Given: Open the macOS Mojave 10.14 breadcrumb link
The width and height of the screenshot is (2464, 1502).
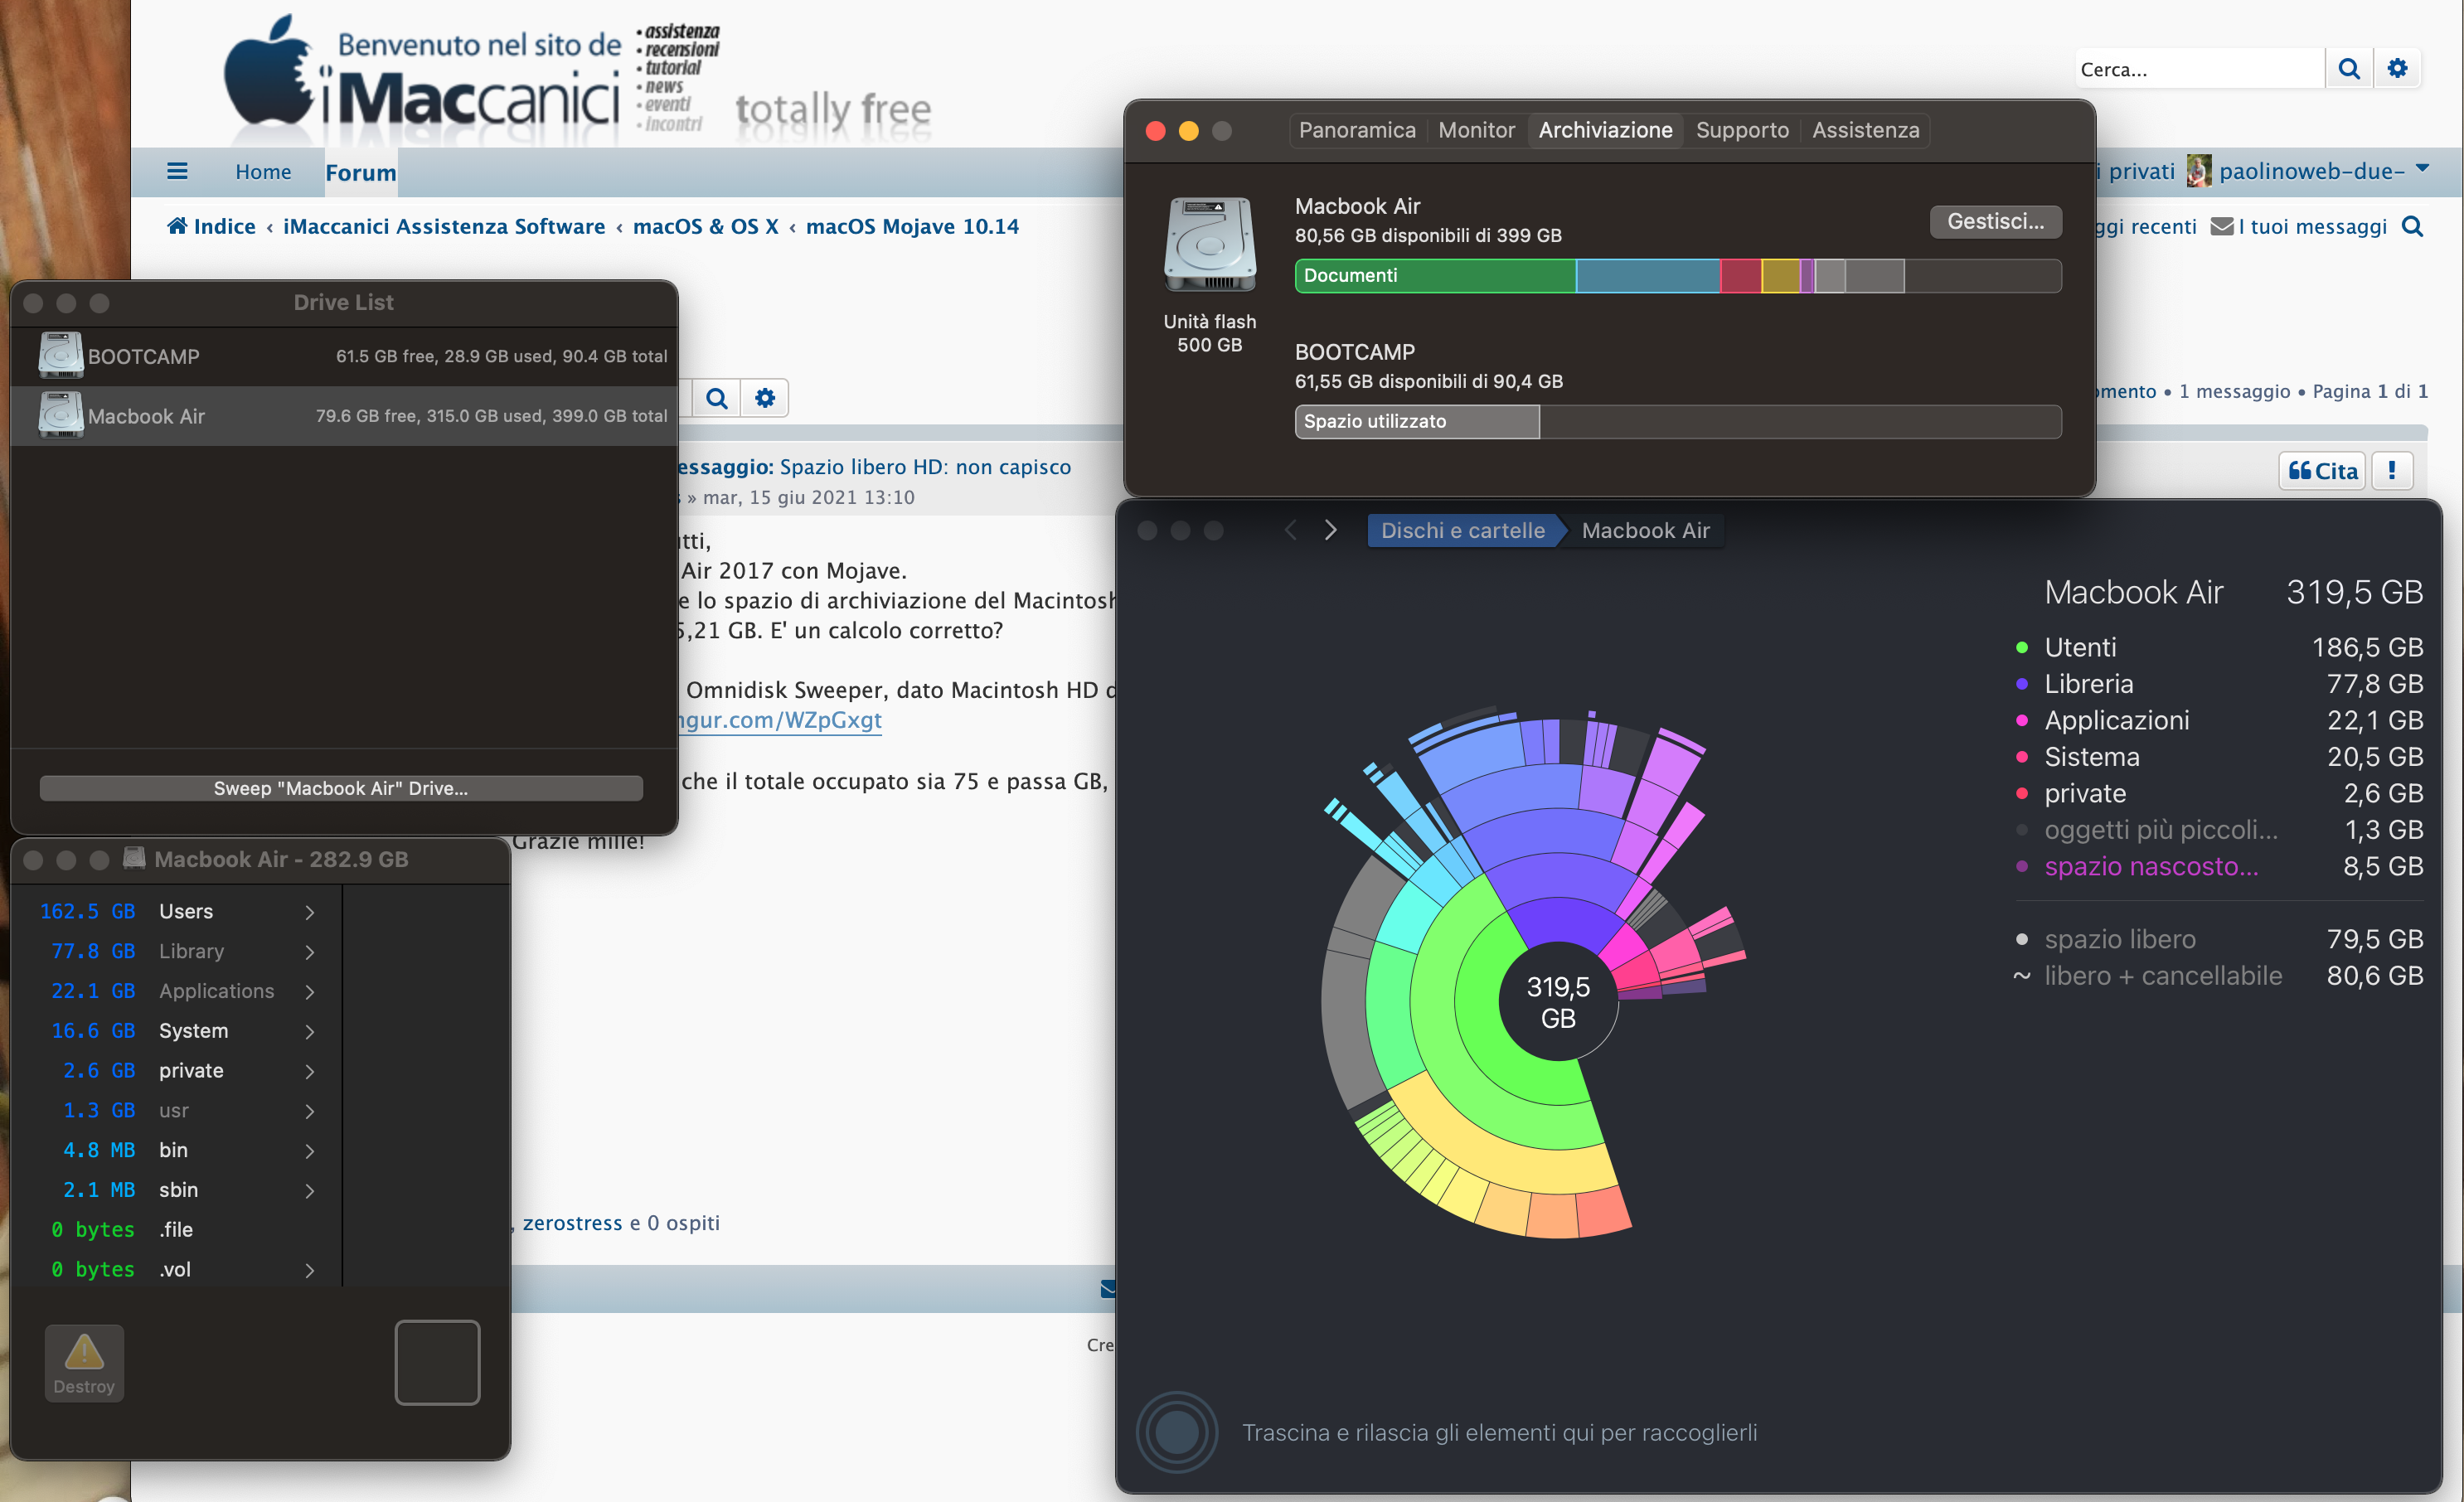Looking at the screenshot, I should (x=912, y=226).
